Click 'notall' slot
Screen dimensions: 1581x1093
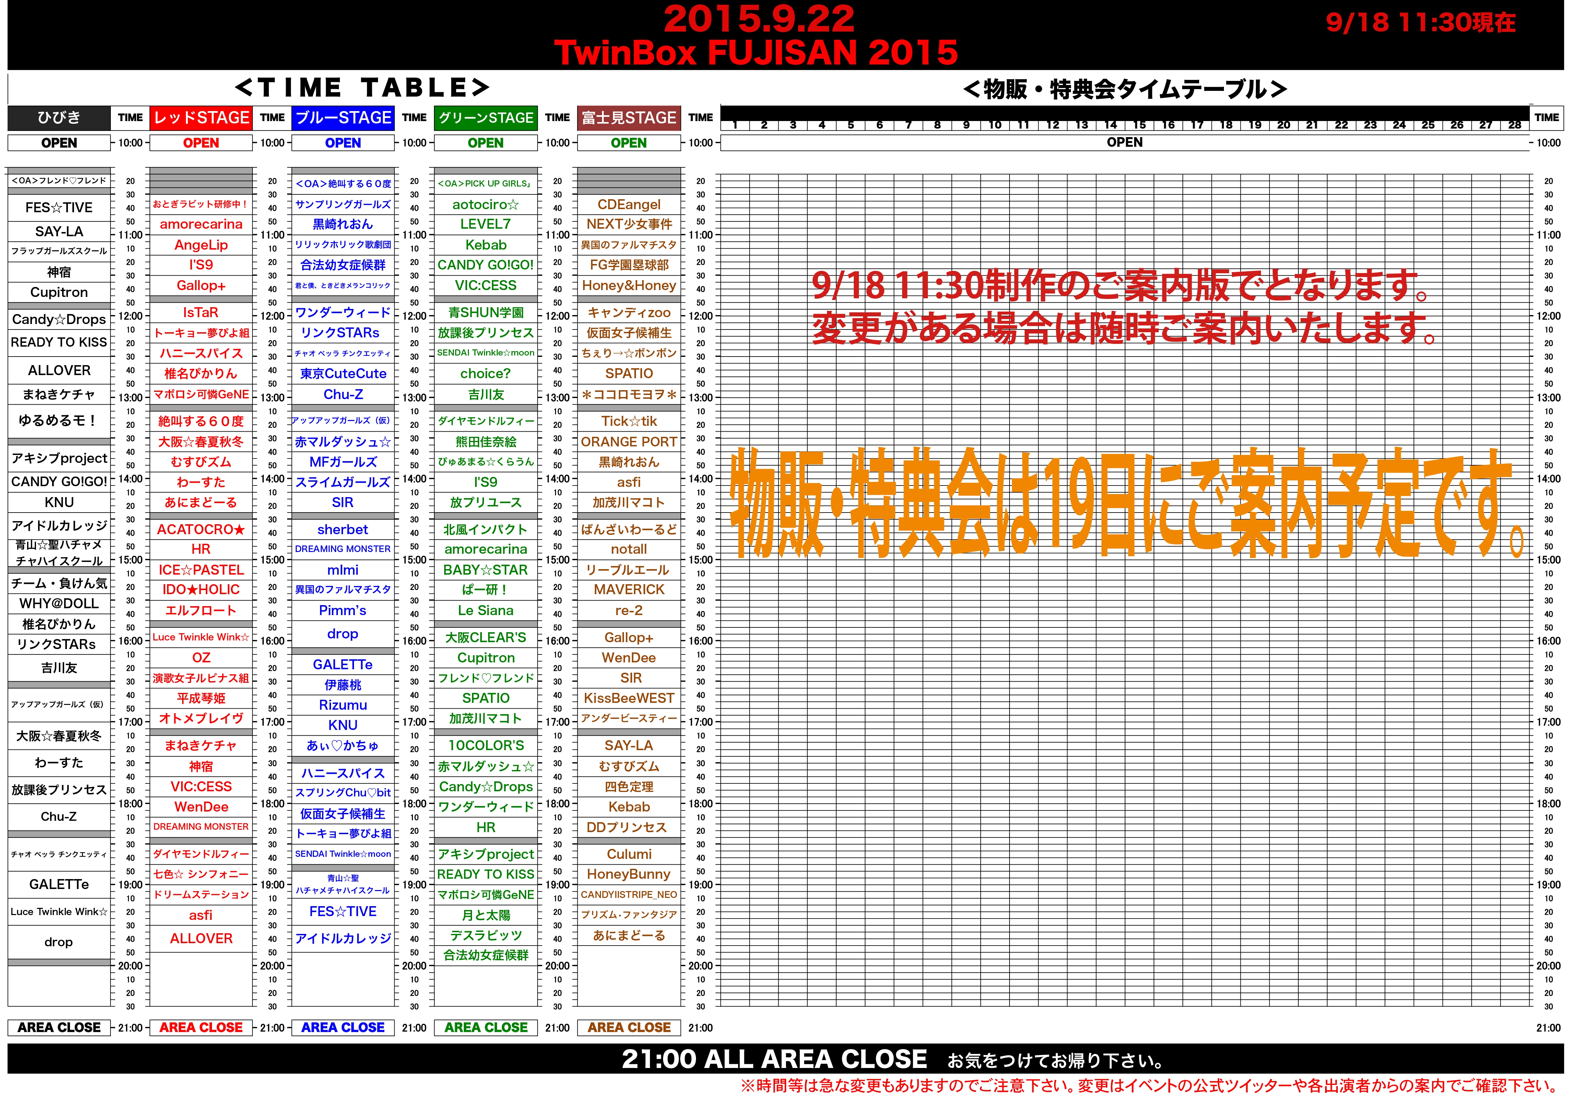point(629,549)
